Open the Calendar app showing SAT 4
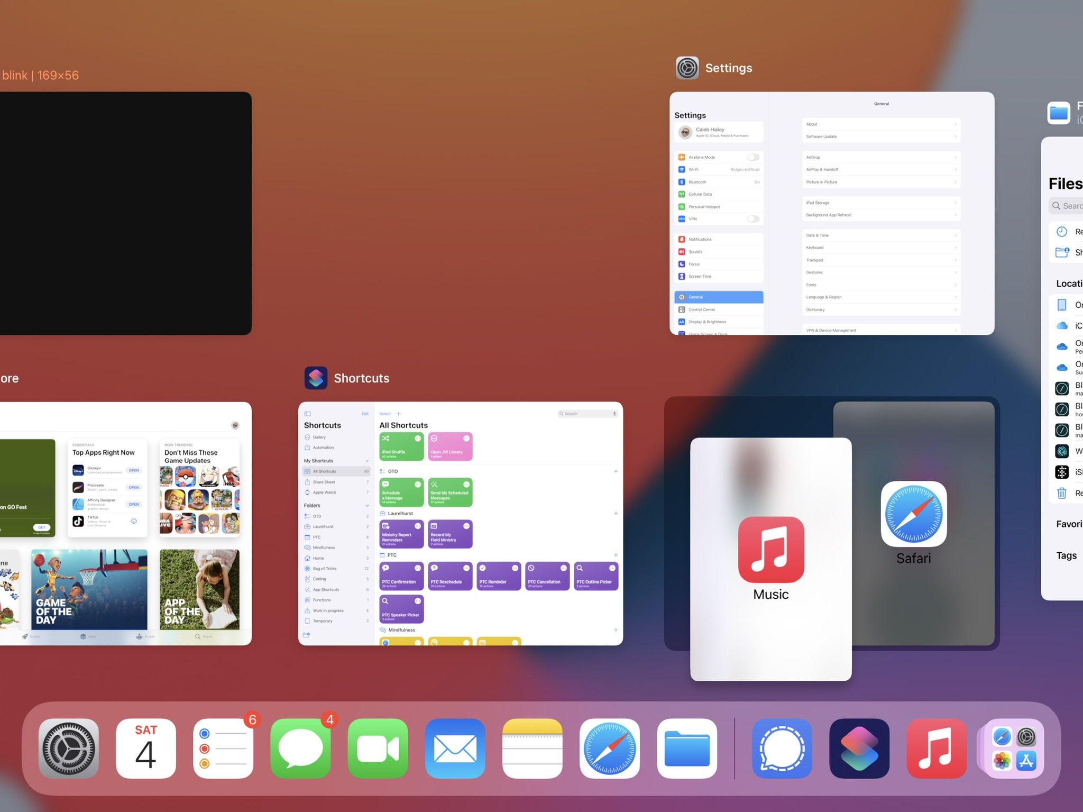The height and width of the screenshot is (812, 1083). [146, 748]
